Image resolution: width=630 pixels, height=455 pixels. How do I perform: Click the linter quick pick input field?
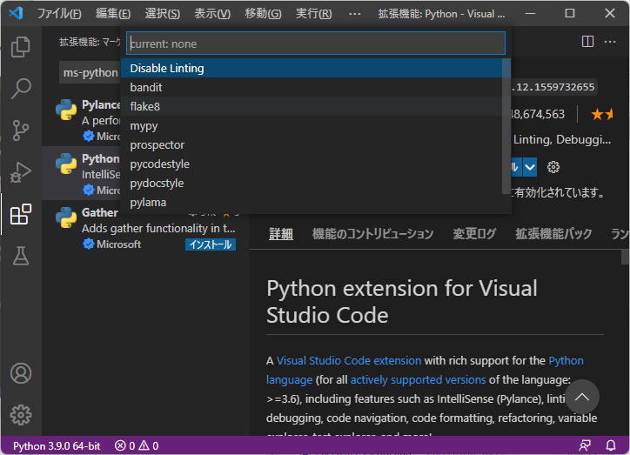click(315, 43)
